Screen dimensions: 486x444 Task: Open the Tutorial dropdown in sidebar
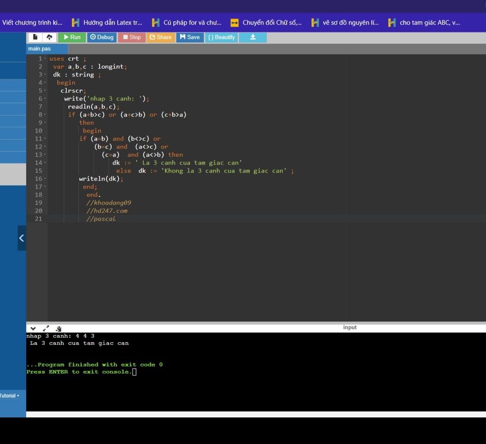(x=9, y=396)
